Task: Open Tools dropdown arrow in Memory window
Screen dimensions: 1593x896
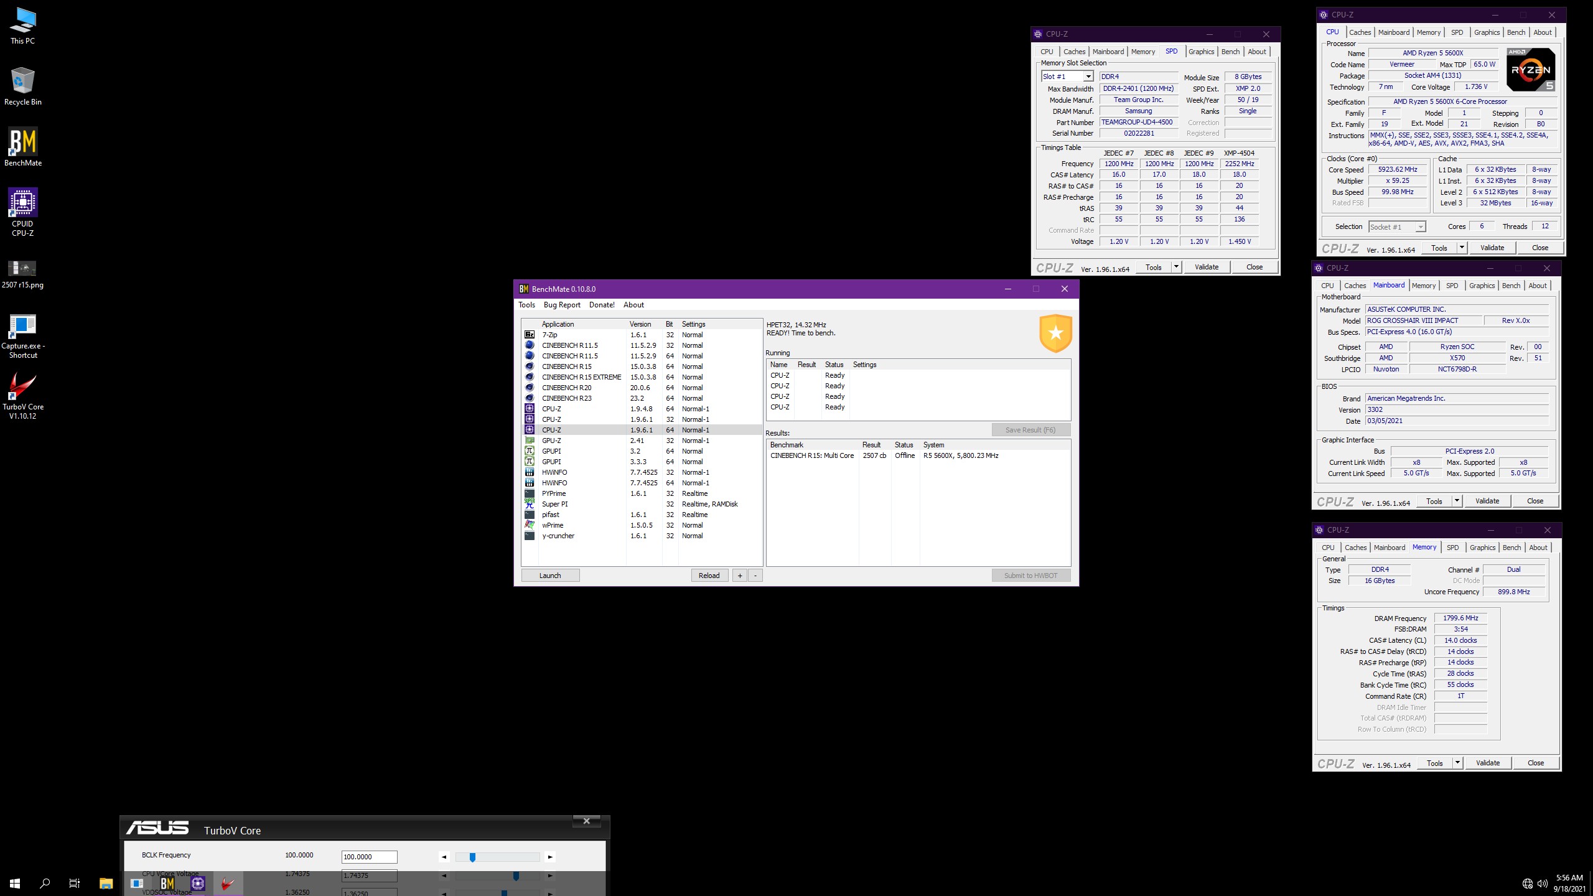Action: (1457, 763)
